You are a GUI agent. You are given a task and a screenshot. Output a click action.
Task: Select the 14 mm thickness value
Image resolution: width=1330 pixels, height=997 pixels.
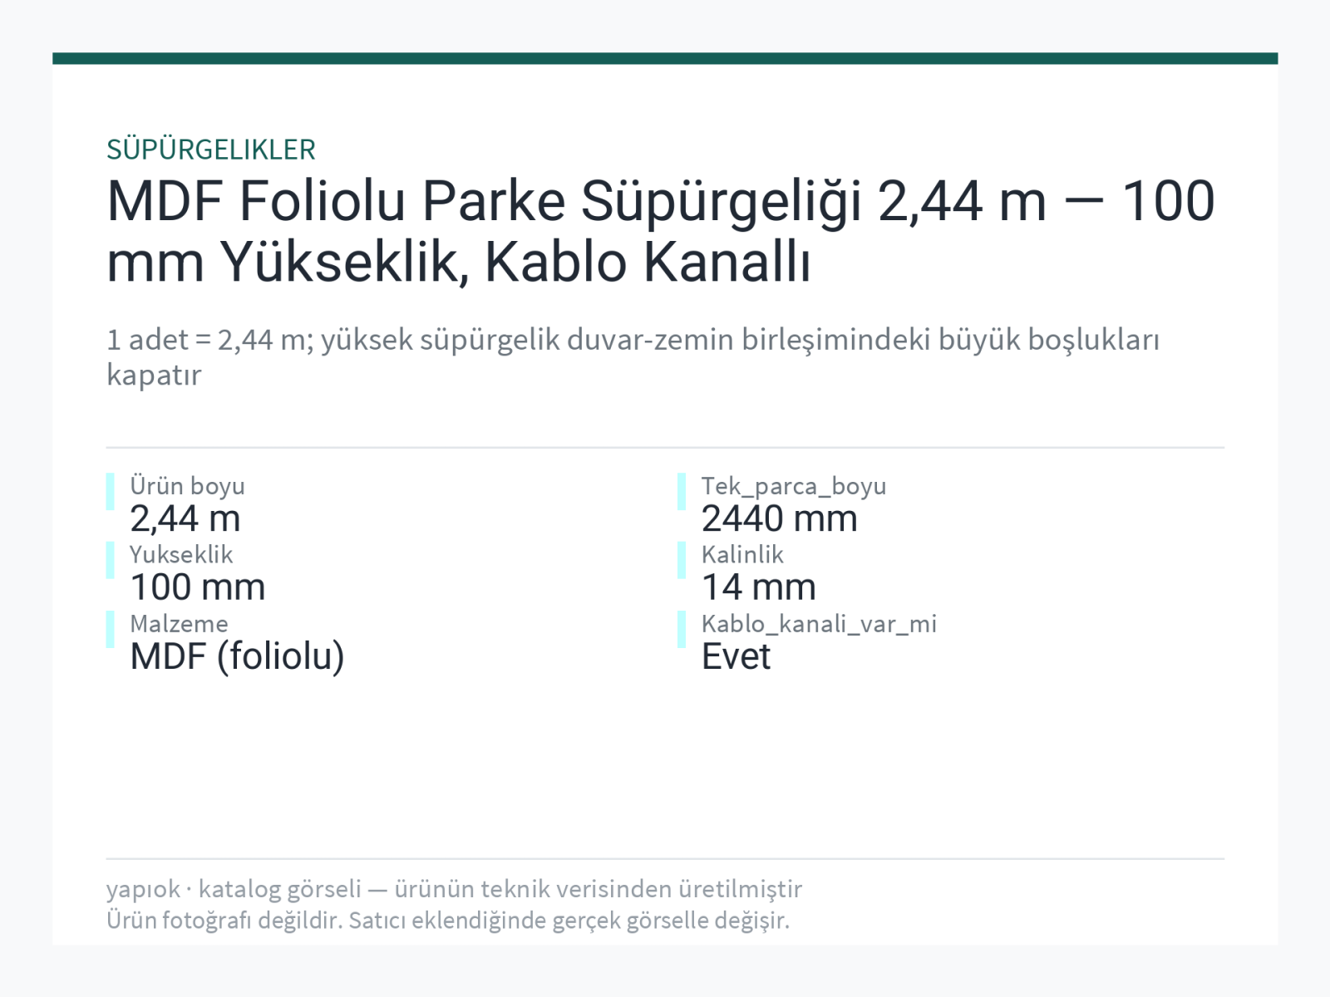pos(759,587)
